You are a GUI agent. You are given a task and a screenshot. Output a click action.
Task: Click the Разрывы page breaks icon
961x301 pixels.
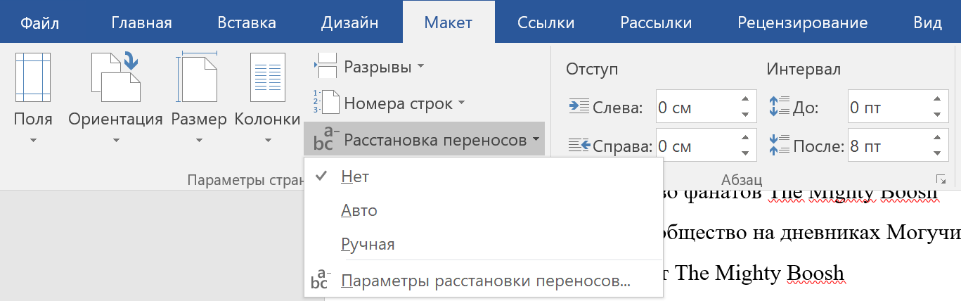[326, 67]
